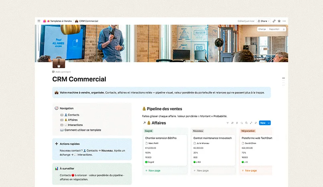The height and width of the screenshot is (187, 323).
Task: Click the CRM Commercial page title
Action: point(79,79)
